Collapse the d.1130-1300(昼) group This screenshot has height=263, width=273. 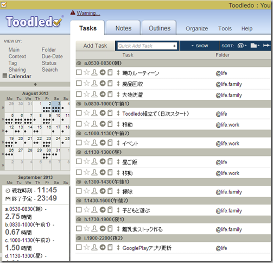[x=173, y=152]
